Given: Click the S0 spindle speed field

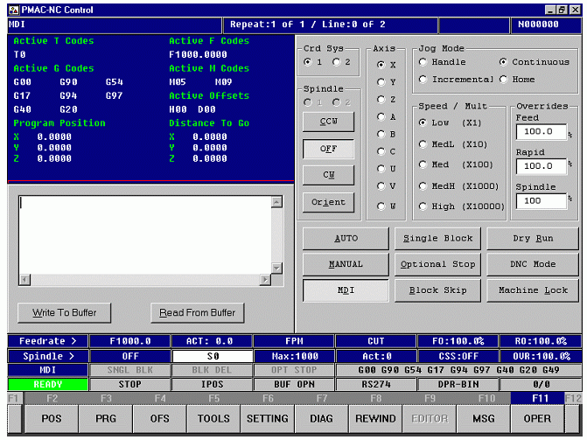Looking at the screenshot, I should point(213,356).
